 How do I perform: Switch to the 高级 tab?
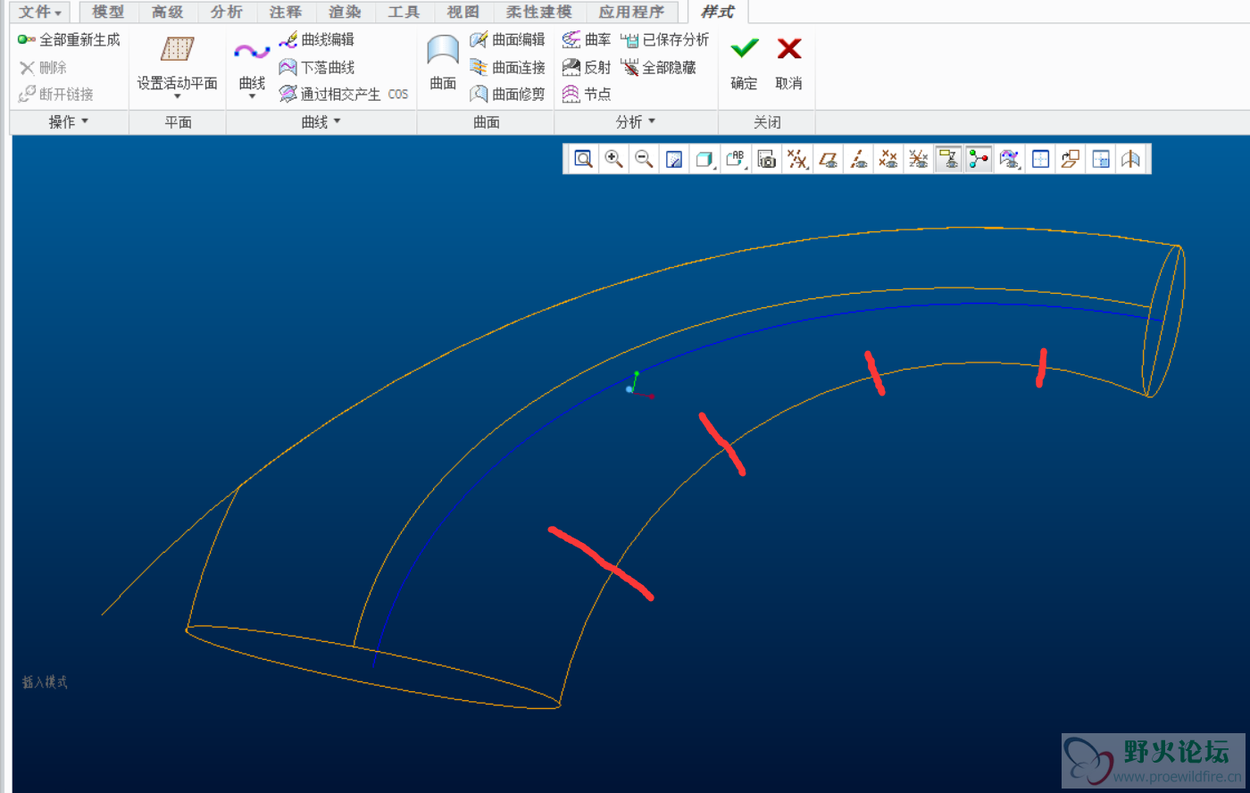pos(167,12)
